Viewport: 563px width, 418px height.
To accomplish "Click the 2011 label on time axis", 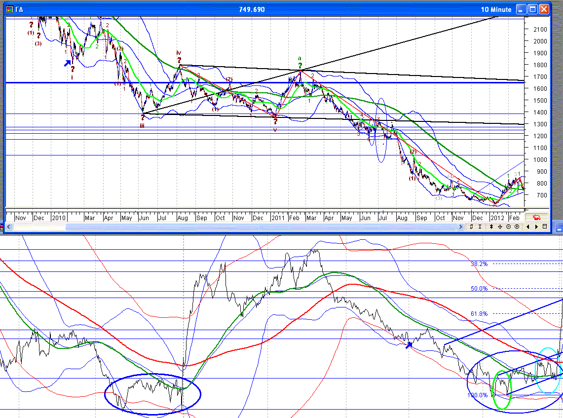I will click(277, 218).
